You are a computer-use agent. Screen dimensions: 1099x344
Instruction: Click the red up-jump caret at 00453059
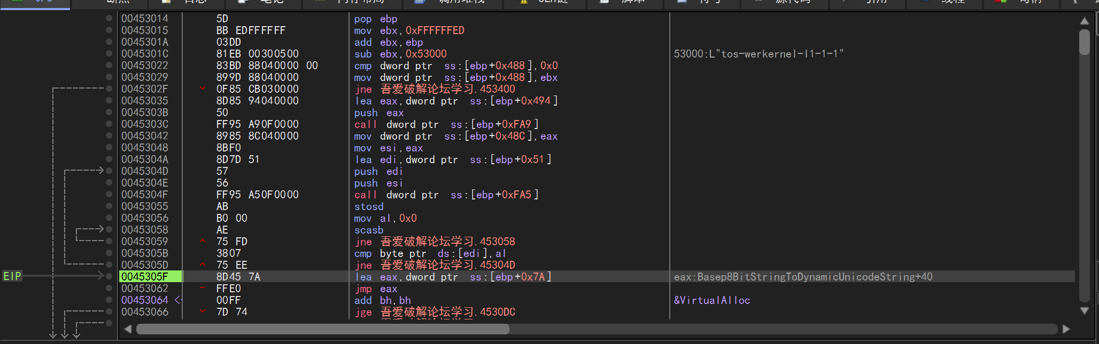203,241
